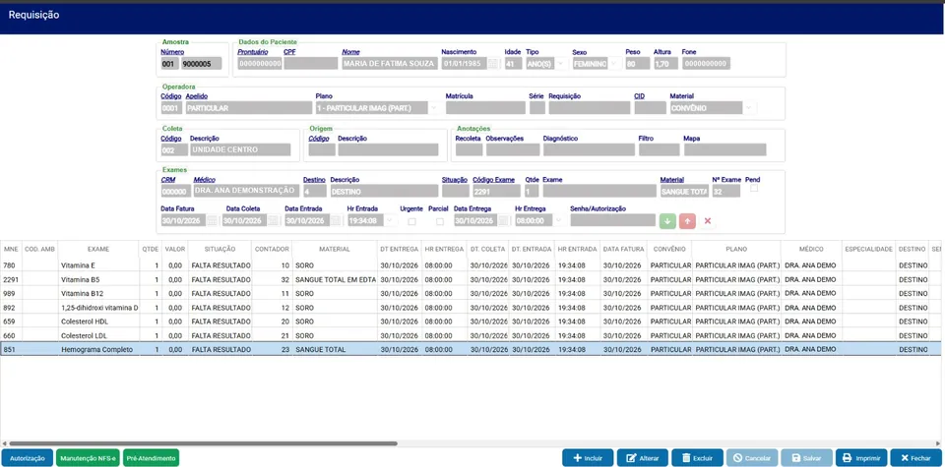Click the Médico lookup link

click(205, 180)
